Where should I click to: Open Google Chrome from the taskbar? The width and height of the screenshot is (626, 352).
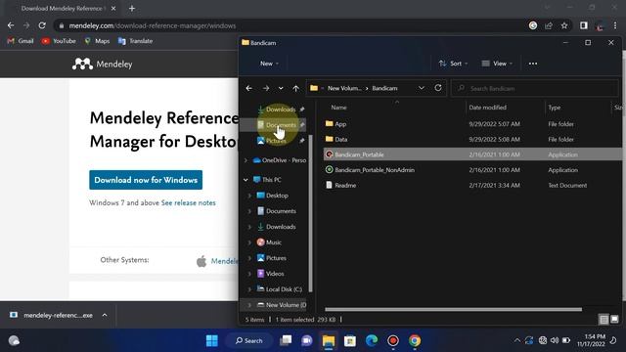(415, 341)
